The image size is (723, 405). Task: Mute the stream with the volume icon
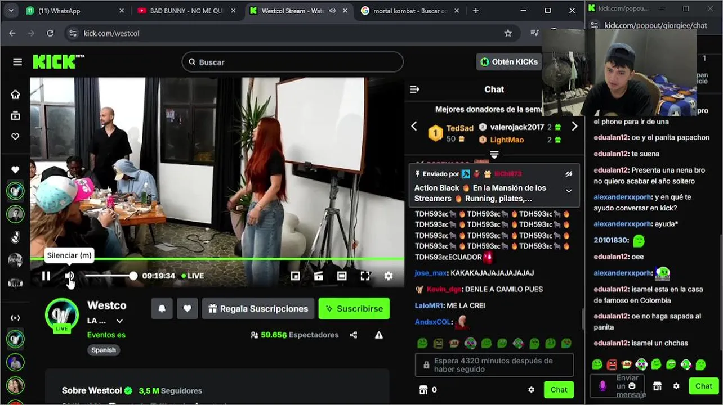(x=69, y=276)
